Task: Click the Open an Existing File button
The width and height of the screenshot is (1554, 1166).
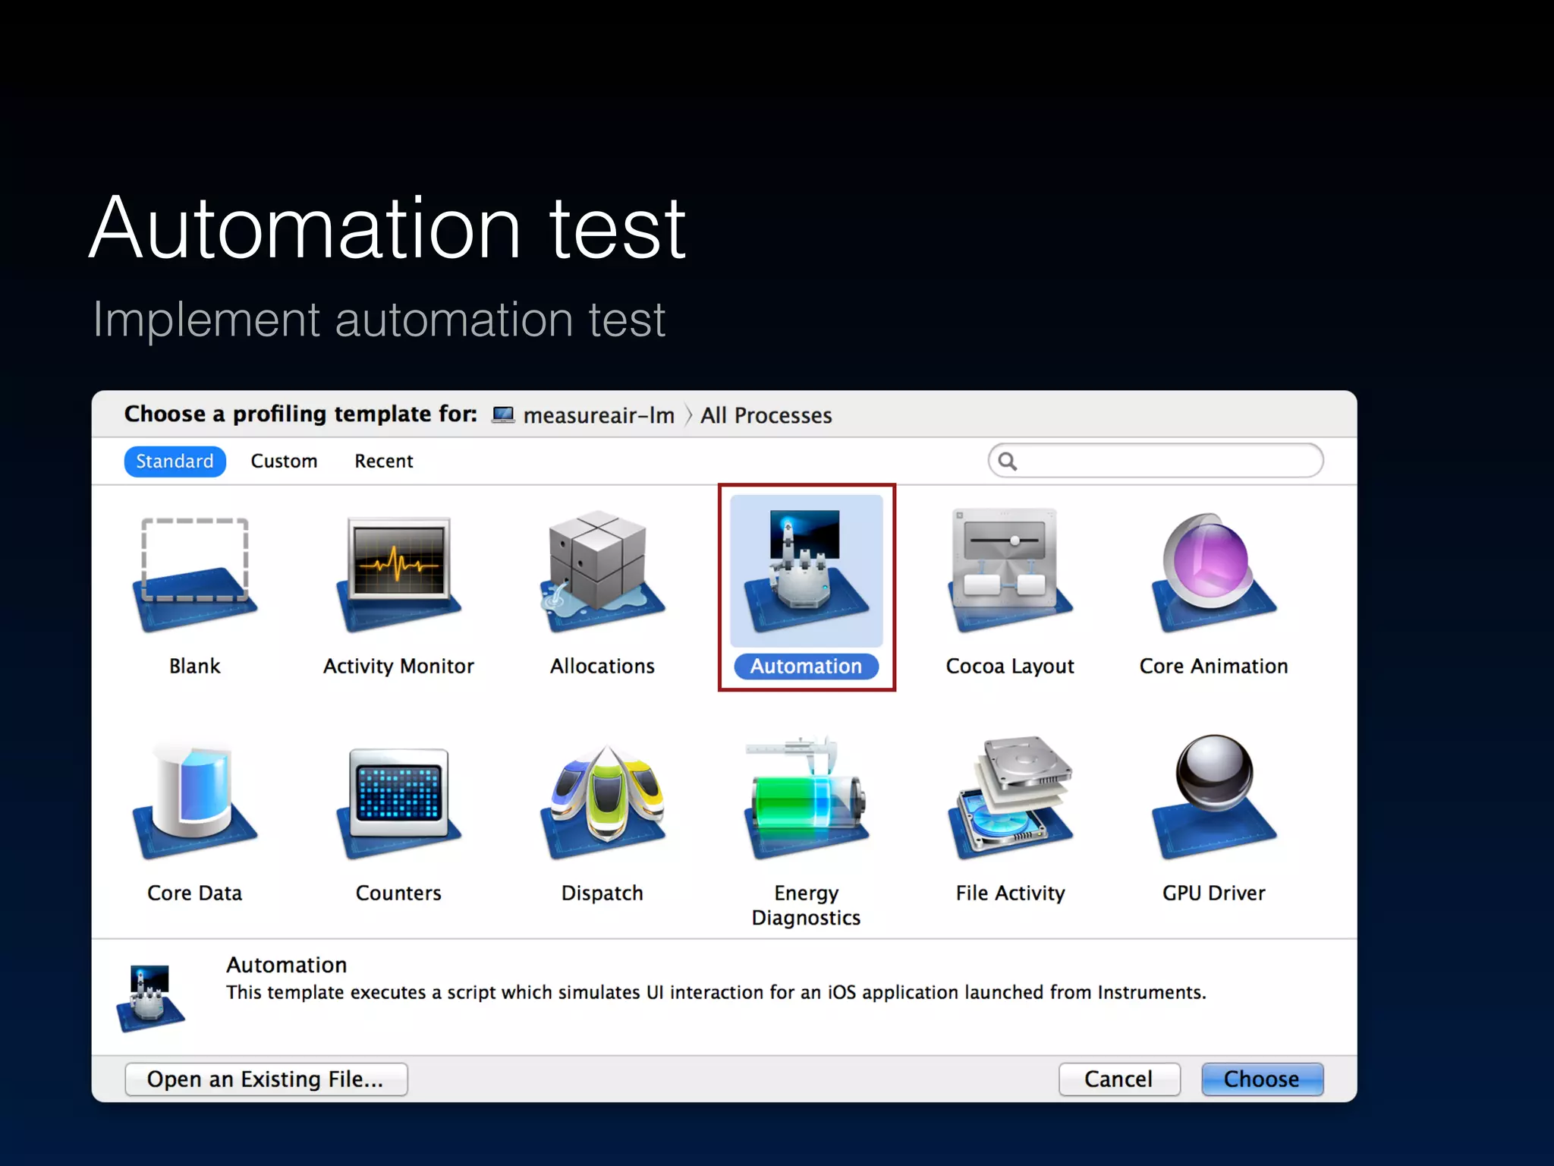Action: (266, 1079)
